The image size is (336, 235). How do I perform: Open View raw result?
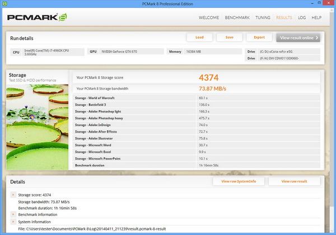pos(294,181)
